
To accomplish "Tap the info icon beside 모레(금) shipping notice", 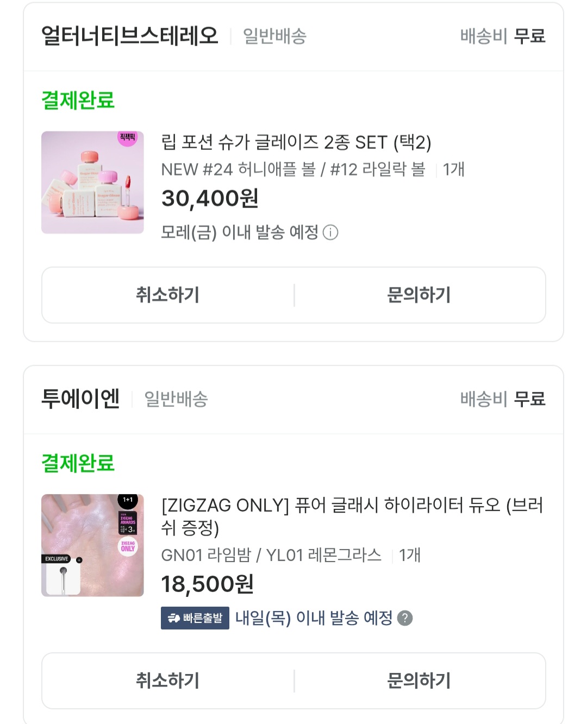I will point(330,232).
